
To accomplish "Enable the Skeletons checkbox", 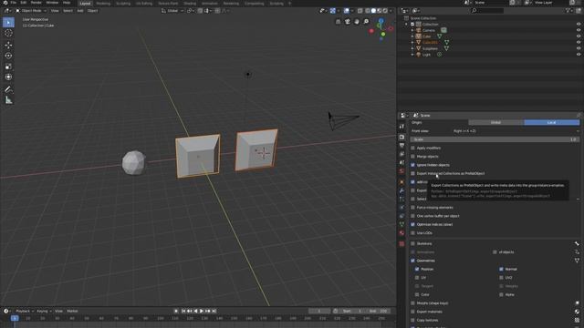I will pos(412,243).
